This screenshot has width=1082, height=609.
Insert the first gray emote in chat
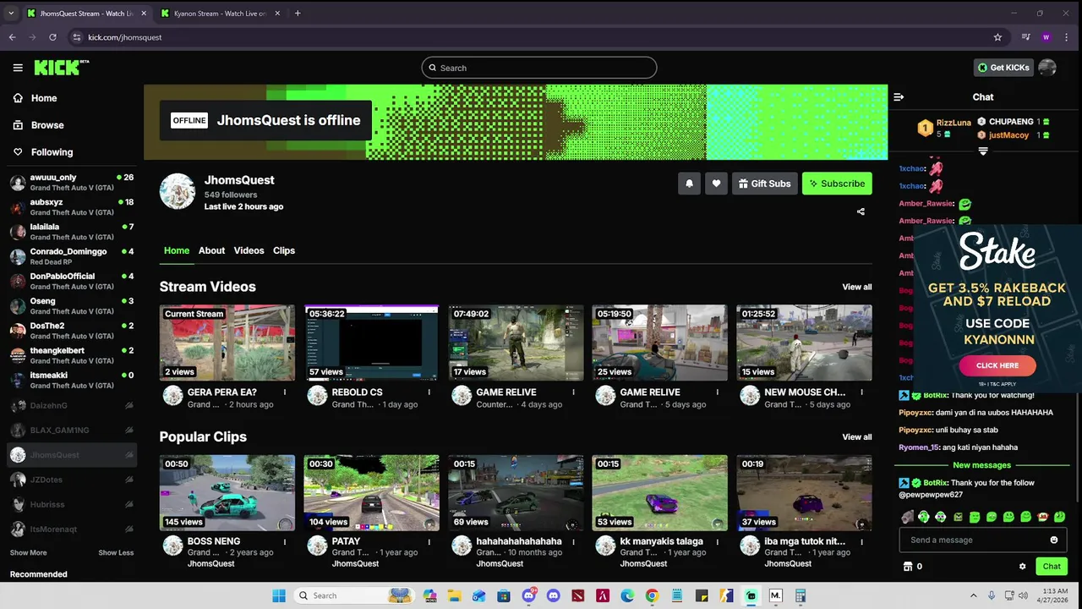907,517
